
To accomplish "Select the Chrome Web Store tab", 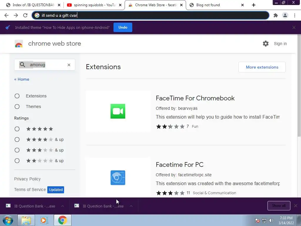I will point(155,5).
